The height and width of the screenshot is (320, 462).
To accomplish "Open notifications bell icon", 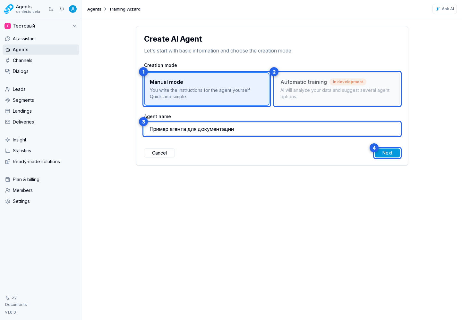I will tap(62, 9).
